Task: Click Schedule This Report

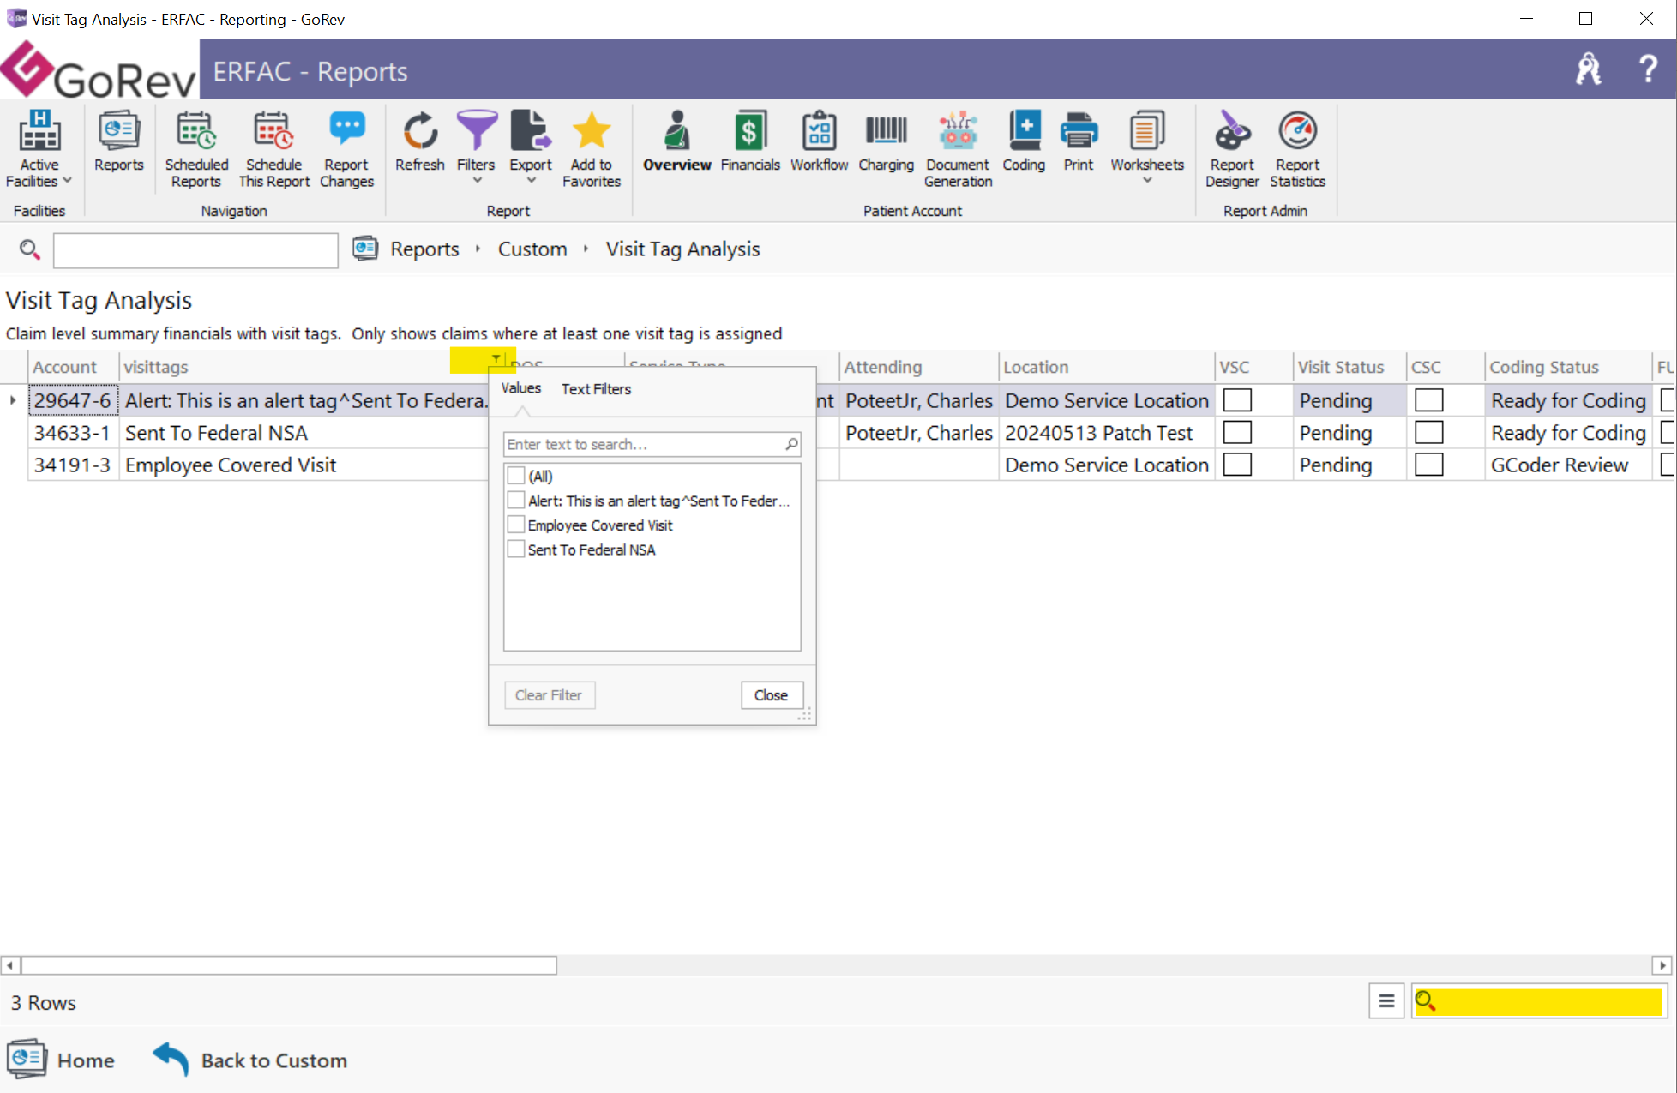Action: pyautogui.click(x=274, y=150)
